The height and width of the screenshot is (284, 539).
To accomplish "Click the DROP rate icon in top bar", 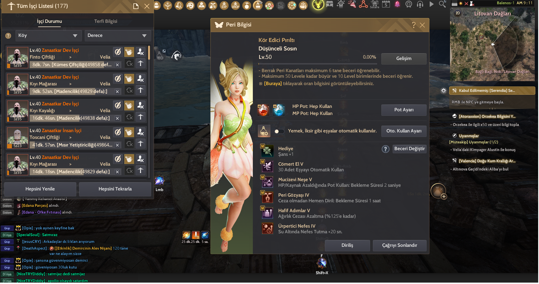I will (235, 5).
